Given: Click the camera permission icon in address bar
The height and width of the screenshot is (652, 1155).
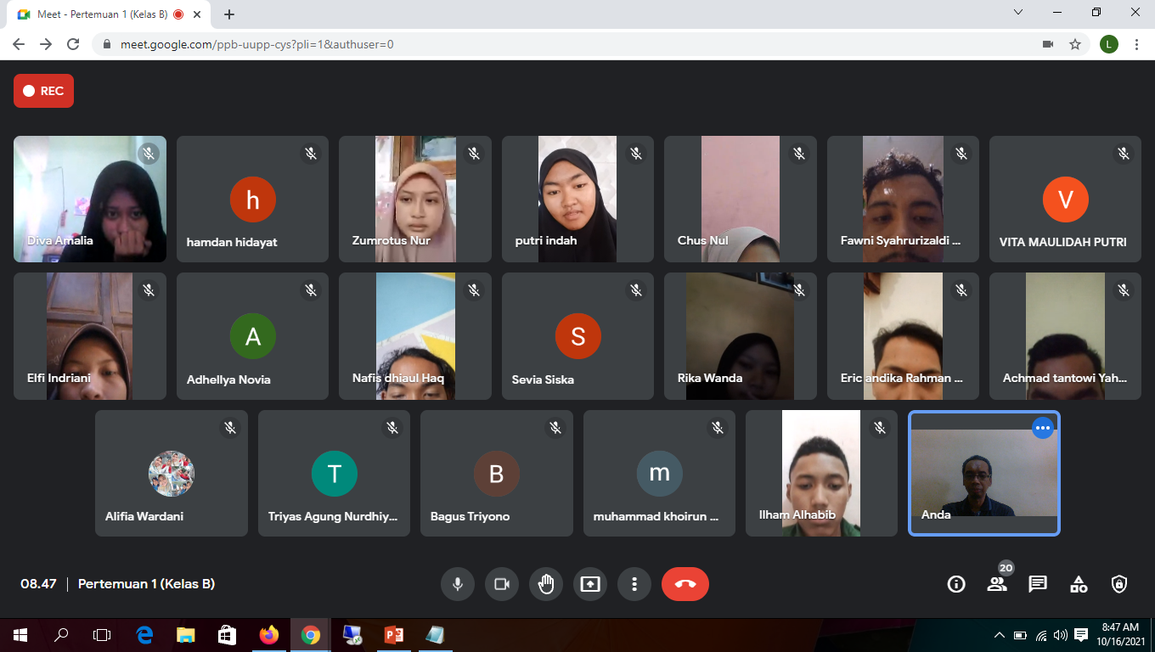Looking at the screenshot, I should 1048,44.
